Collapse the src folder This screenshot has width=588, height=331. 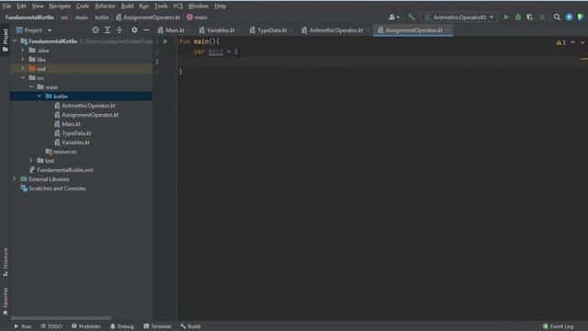[x=22, y=77]
